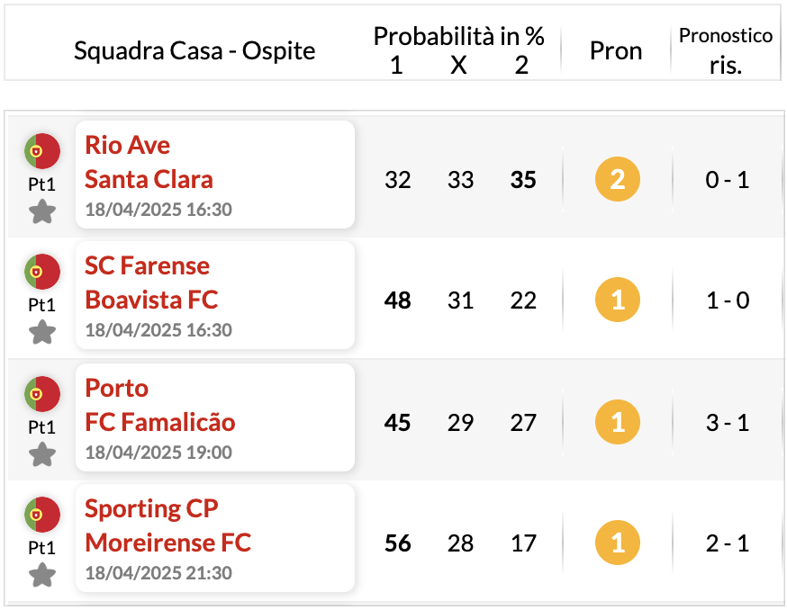787x610 pixels.
Task: Toggle favorite star for Rio Ave match
Action: click(x=42, y=211)
